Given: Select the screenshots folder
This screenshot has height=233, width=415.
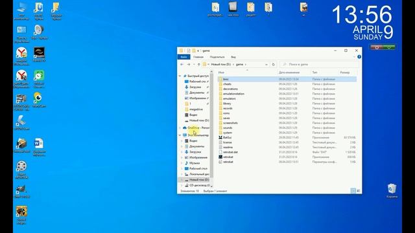Looking at the screenshot, I should pyautogui.click(x=230, y=123).
